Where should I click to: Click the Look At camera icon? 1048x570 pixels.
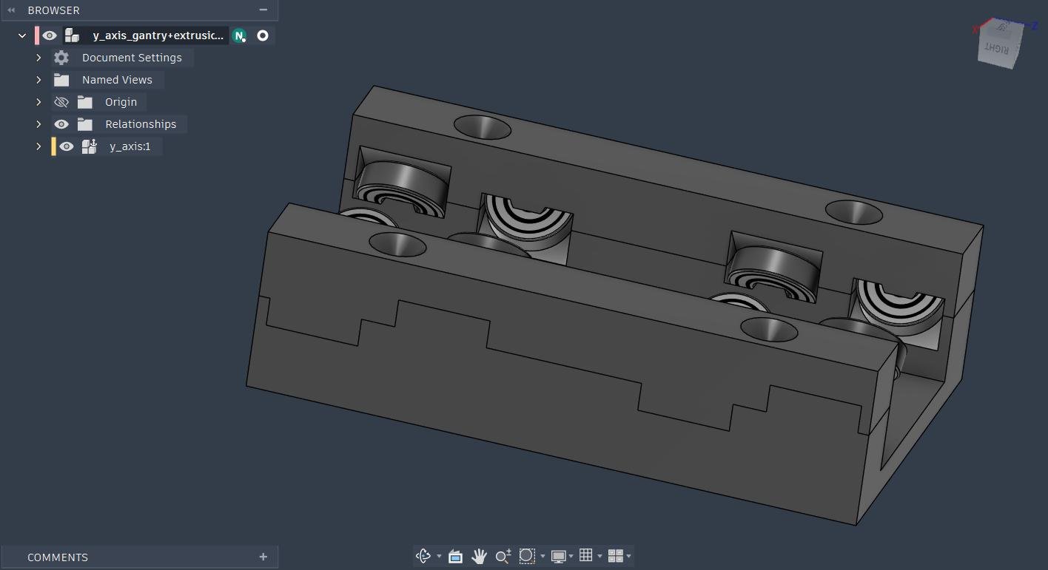click(455, 556)
